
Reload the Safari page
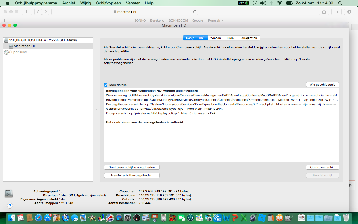[x=195, y=12]
